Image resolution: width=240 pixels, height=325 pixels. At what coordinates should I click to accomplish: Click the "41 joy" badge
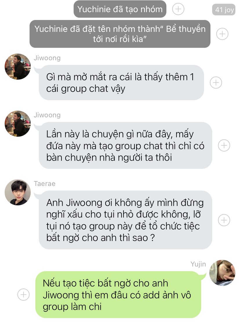(224, 10)
